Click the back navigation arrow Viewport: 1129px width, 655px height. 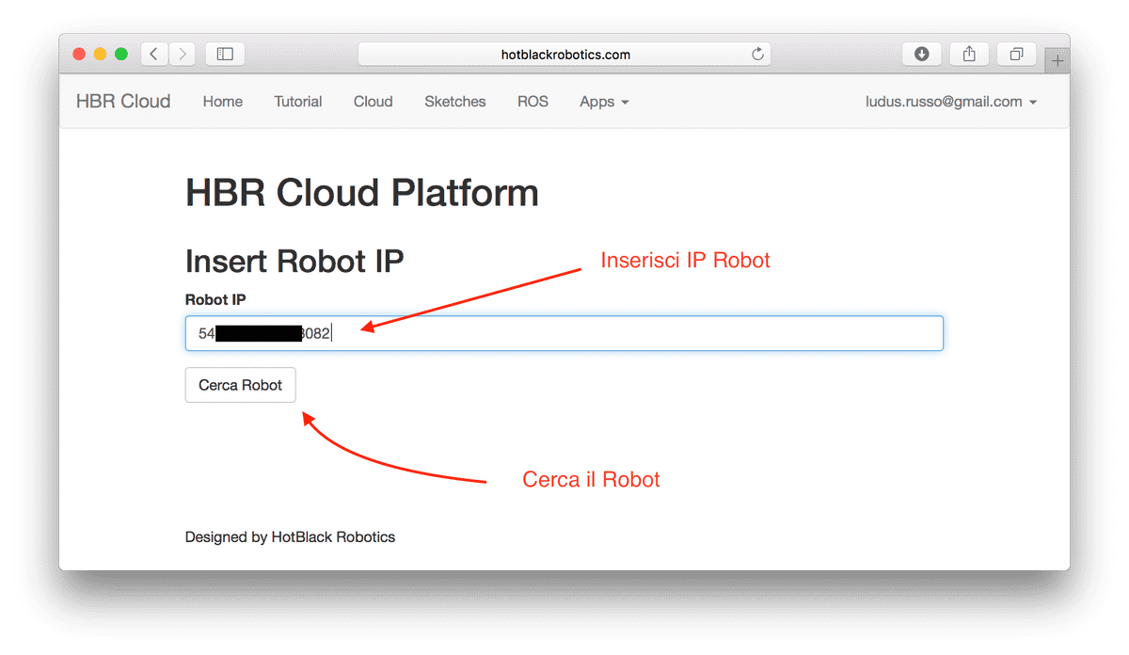pyautogui.click(x=153, y=54)
